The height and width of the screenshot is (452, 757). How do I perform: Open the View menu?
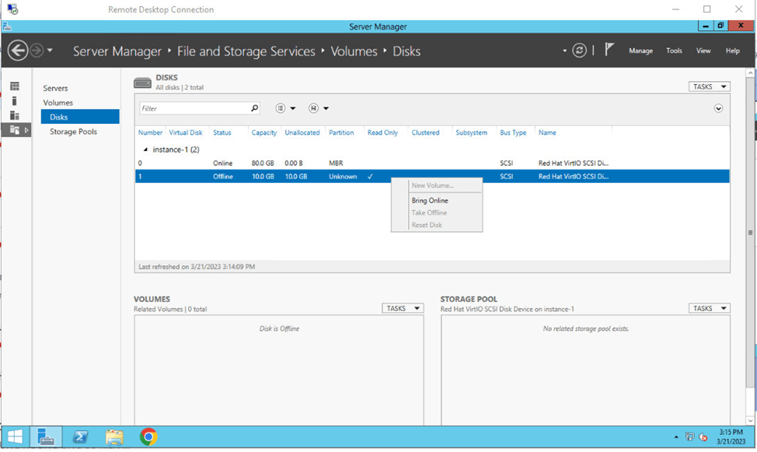click(x=703, y=51)
